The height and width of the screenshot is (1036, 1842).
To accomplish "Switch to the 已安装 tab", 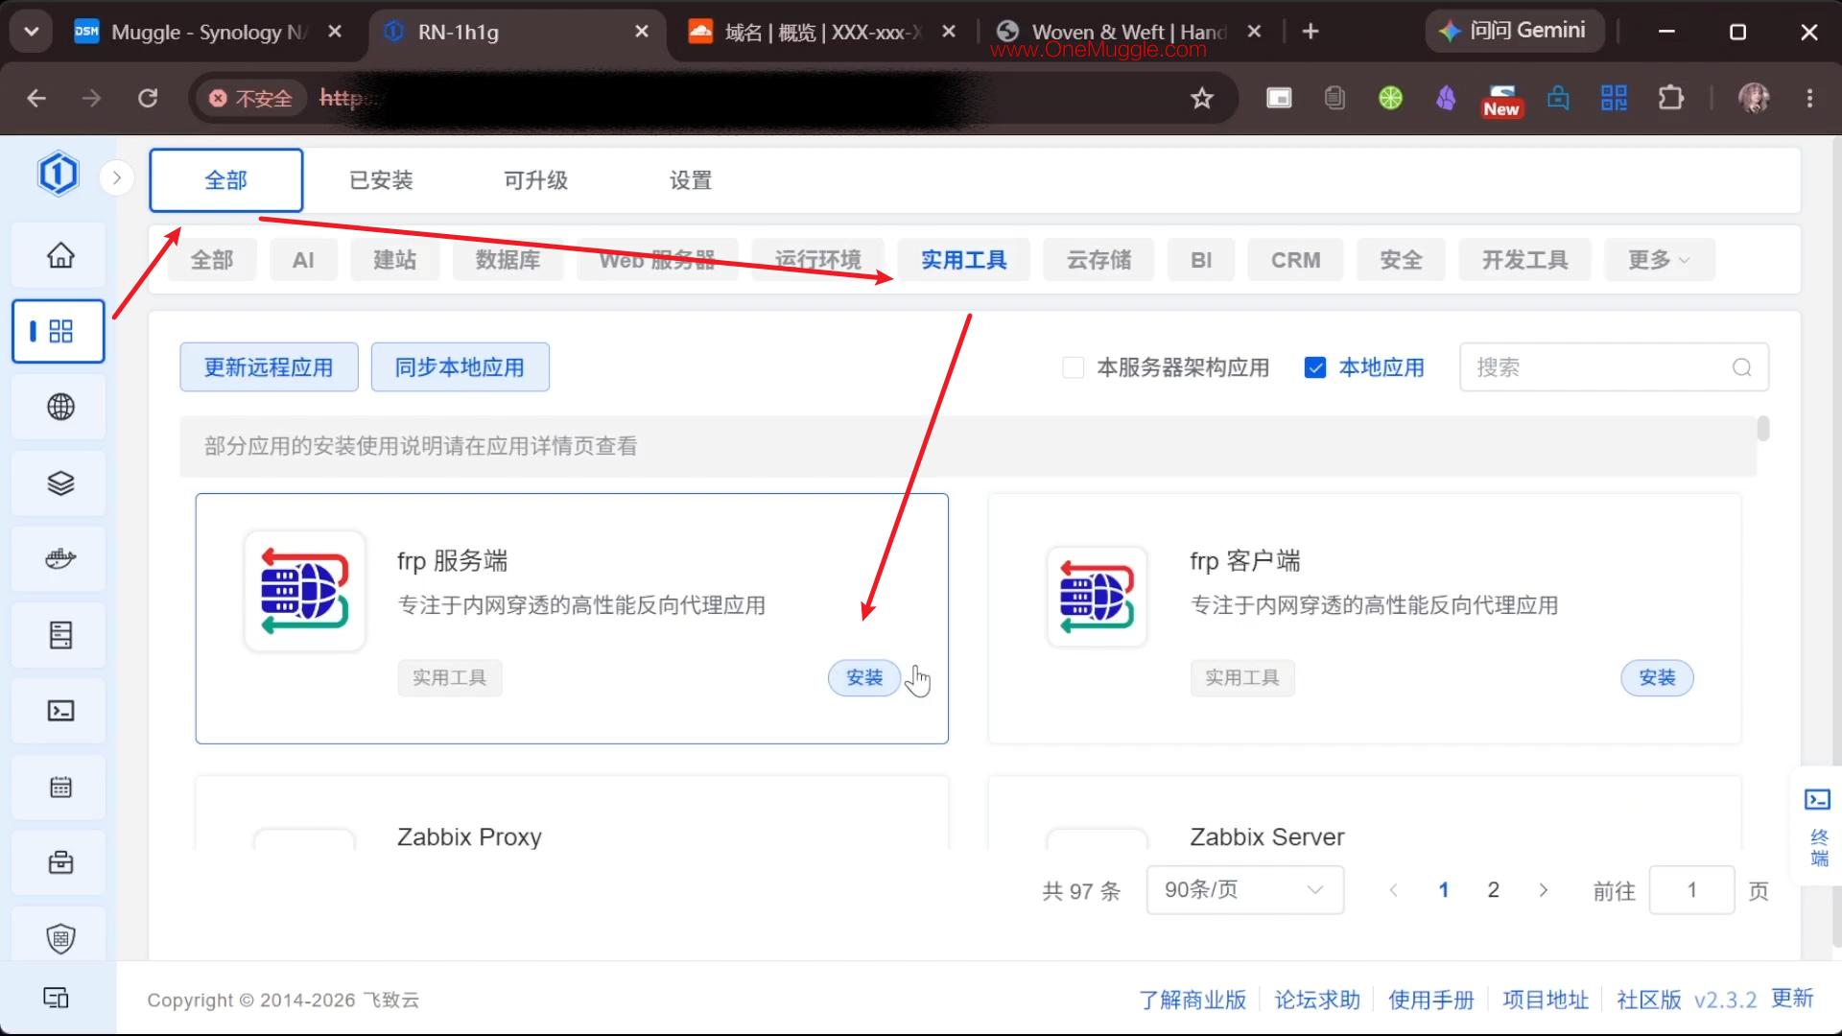I will point(381,180).
